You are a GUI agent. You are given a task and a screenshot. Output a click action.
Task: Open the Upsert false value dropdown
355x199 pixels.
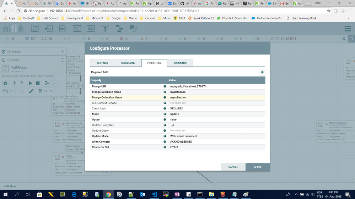point(207,120)
